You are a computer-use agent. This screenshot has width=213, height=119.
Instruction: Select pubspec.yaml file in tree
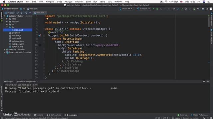[x=18, y=44]
